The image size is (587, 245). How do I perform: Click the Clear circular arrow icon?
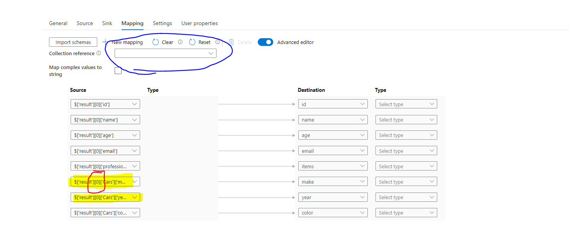(156, 42)
